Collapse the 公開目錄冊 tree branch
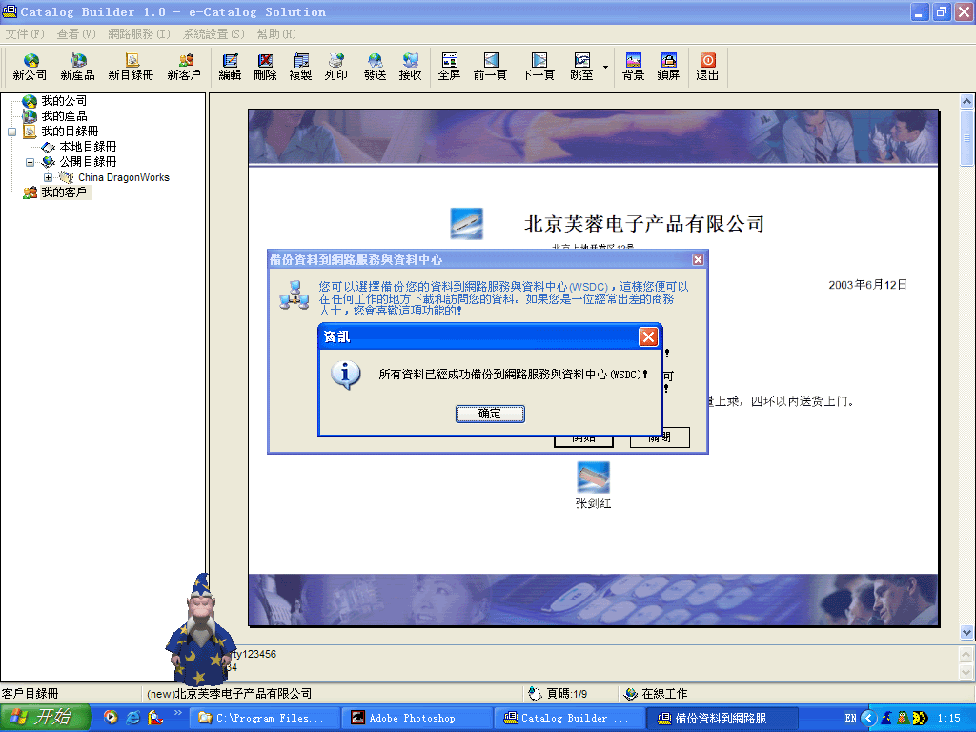Screen dimensions: 976x732 coord(30,162)
